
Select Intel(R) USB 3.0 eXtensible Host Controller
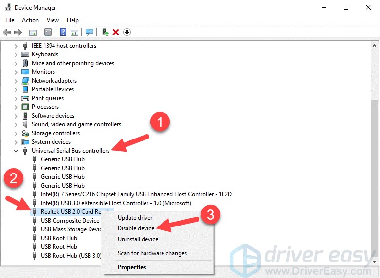coord(116,203)
